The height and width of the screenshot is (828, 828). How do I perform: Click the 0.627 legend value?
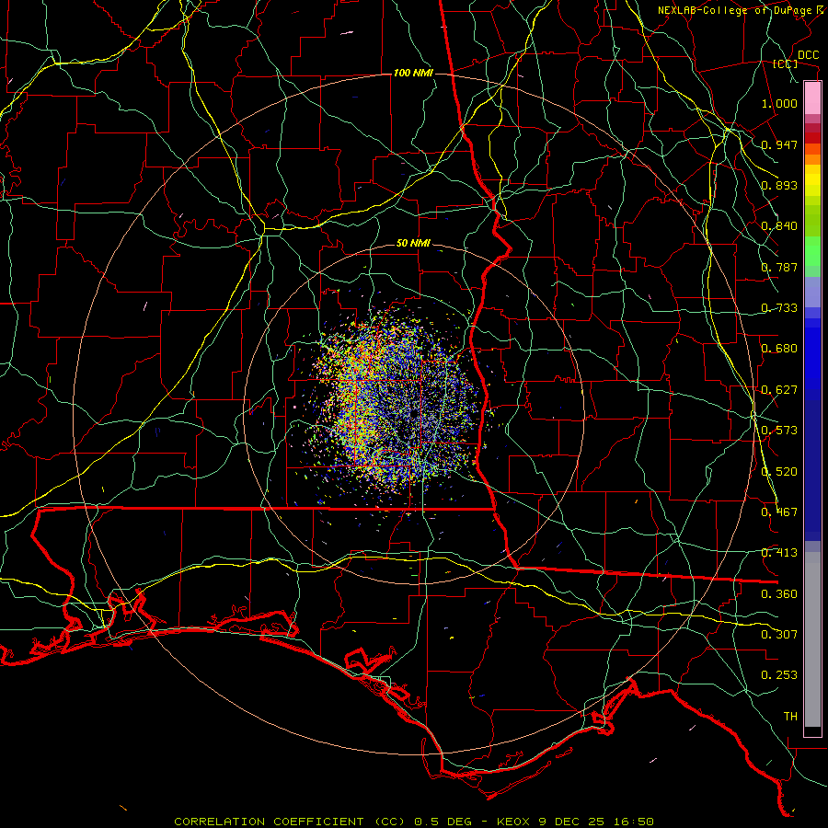point(779,390)
